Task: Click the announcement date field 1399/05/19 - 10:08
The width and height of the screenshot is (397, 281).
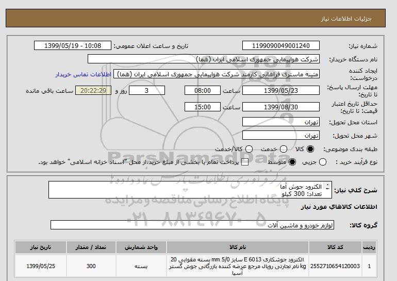Action: [x=73, y=46]
